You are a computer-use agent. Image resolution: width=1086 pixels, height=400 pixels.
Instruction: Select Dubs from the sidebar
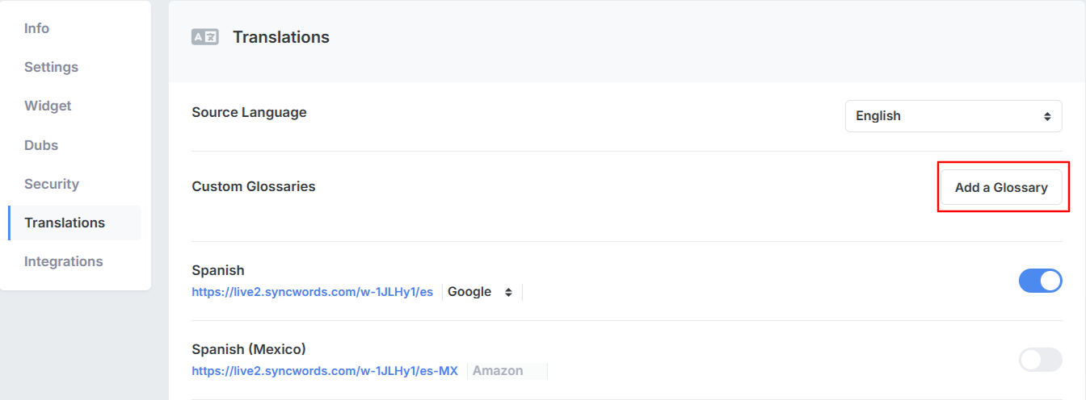click(41, 145)
